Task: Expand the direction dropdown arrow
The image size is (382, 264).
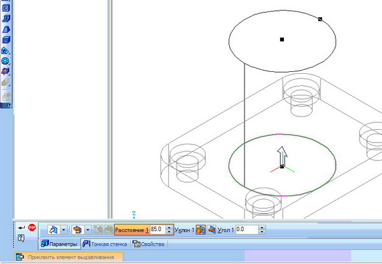Action: point(64,229)
